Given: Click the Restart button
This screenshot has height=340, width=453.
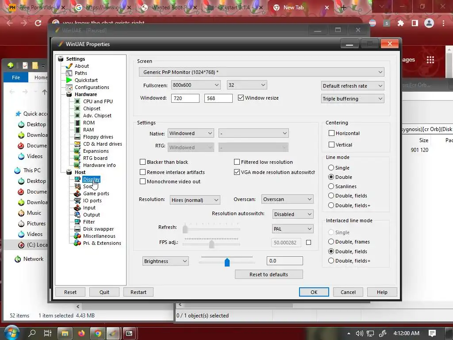Looking at the screenshot, I should point(138,292).
